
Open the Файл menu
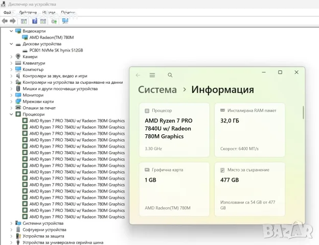click(x=7, y=13)
